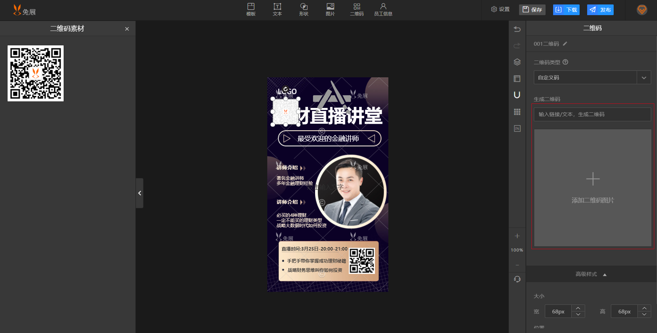Screen dimensions: 657x333
Task: Click the 输入链接/文本 input field
Action: click(x=592, y=114)
